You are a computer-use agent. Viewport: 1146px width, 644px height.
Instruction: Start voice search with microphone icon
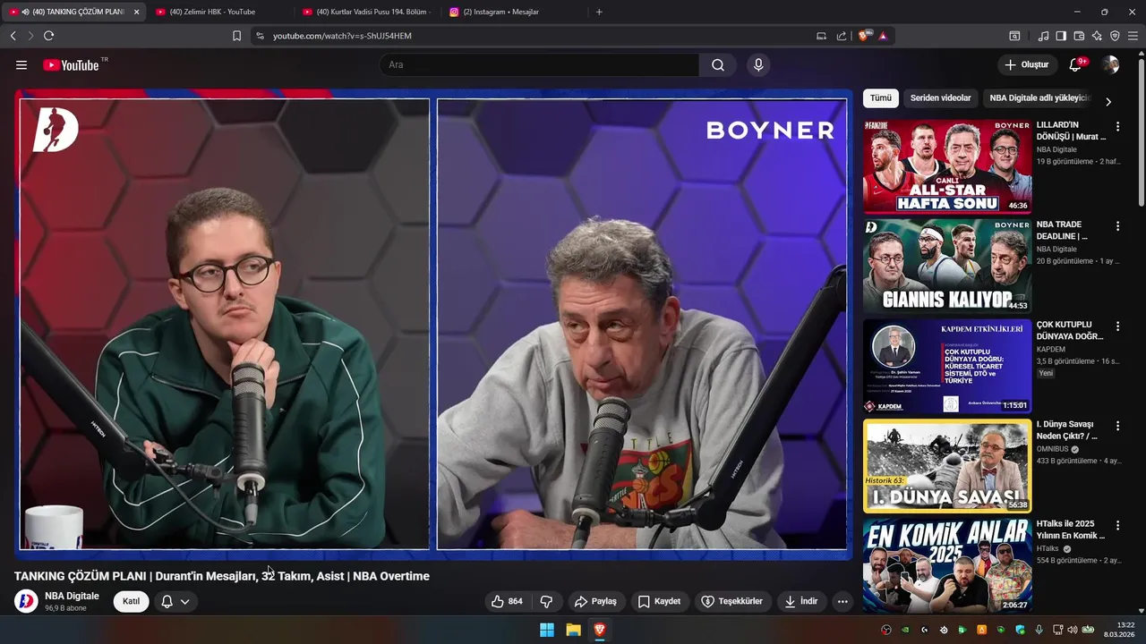click(758, 64)
